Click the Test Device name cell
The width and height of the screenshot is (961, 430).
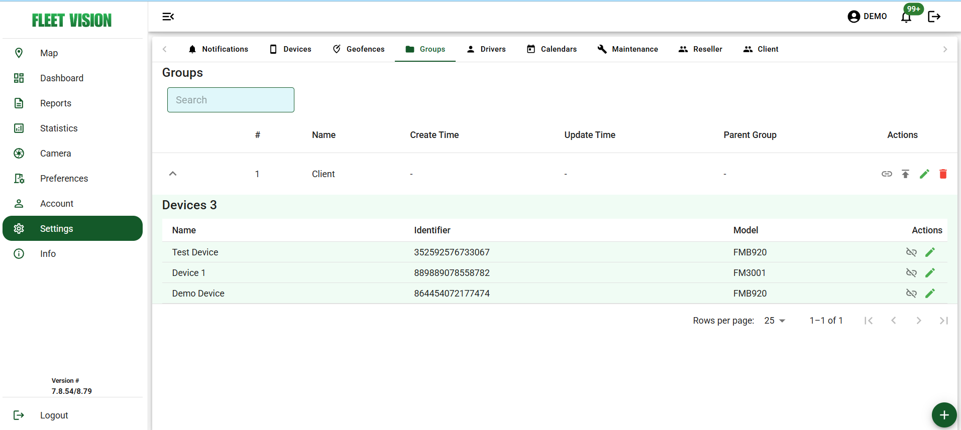[195, 252]
